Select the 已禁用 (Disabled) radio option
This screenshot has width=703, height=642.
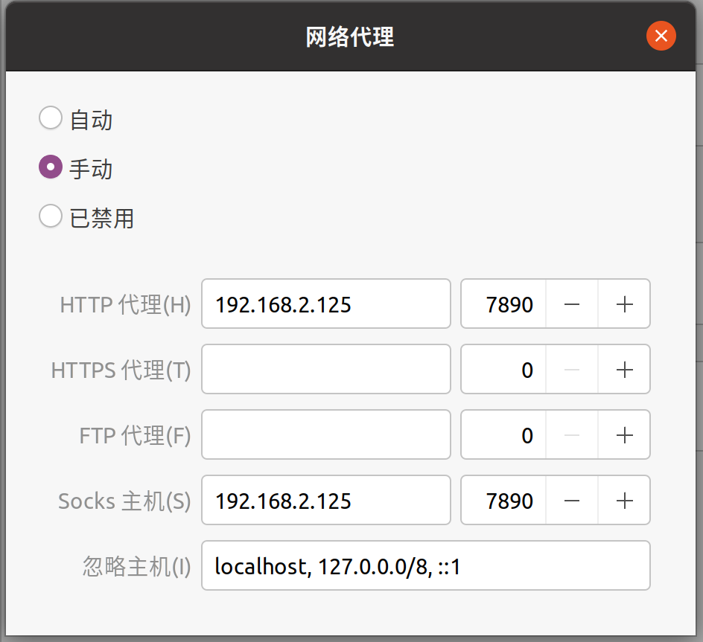[x=51, y=217]
